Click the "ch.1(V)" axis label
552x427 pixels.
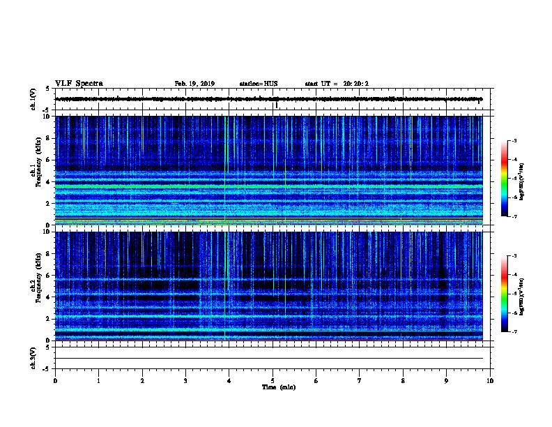click(x=33, y=99)
